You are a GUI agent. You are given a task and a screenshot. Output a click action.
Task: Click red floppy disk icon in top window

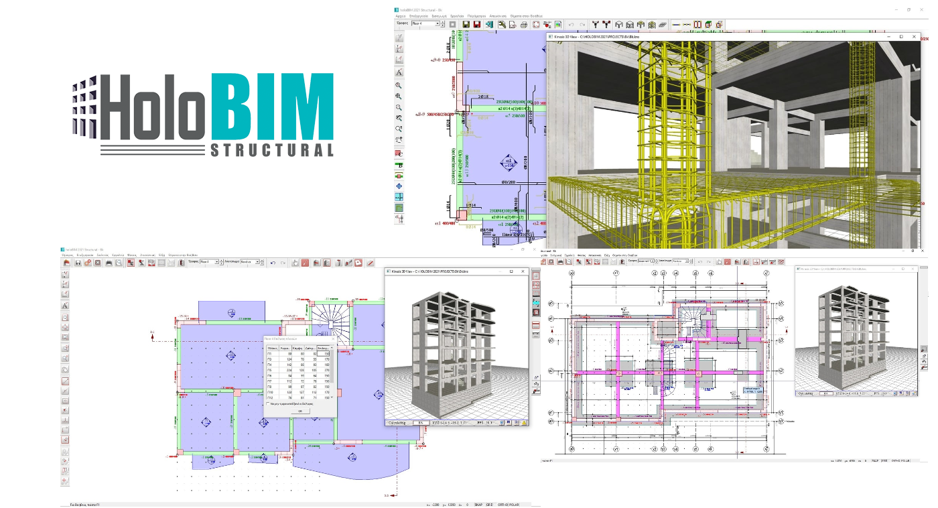click(477, 24)
